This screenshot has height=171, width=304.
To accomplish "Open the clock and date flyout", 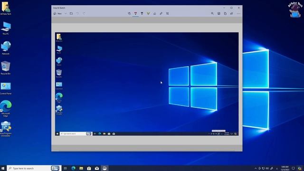I will pyautogui.click(x=285, y=168).
